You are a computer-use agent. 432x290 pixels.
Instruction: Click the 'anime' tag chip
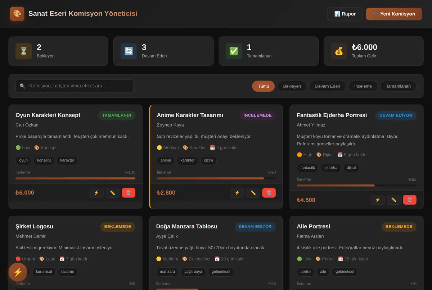click(166, 160)
